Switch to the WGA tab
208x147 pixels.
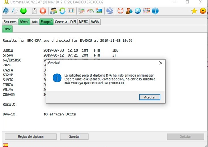(95, 22)
